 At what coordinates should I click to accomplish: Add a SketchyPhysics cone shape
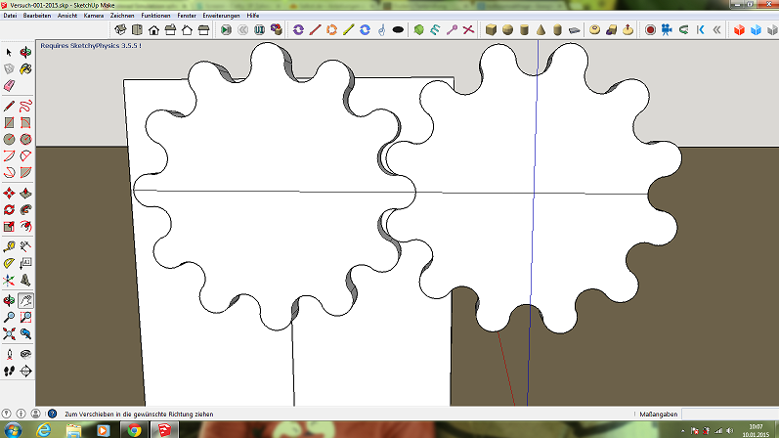[x=540, y=30]
